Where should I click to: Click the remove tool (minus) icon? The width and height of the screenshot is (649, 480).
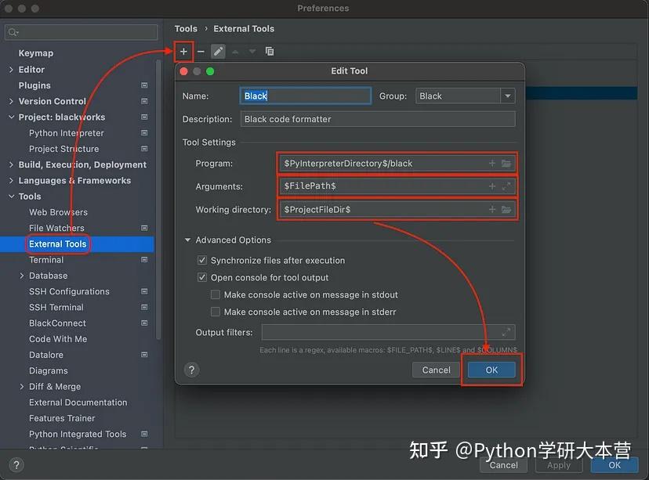click(201, 52)
